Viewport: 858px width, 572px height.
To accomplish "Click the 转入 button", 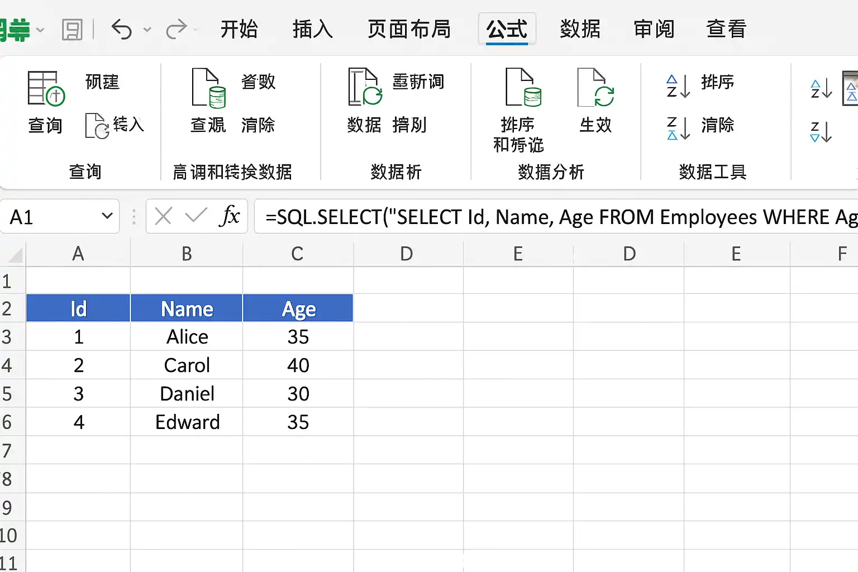I will [115, 125].
